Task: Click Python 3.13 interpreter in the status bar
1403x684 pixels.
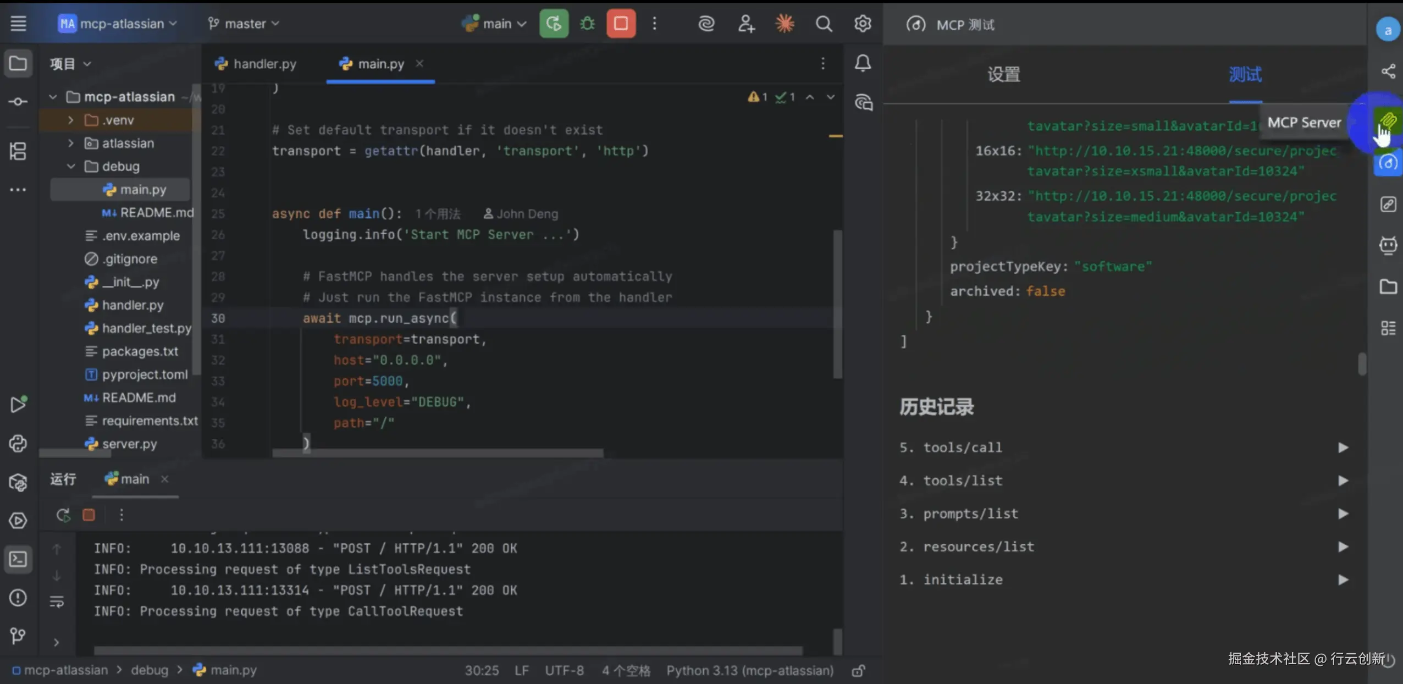Action: click(x=749, y=671)
